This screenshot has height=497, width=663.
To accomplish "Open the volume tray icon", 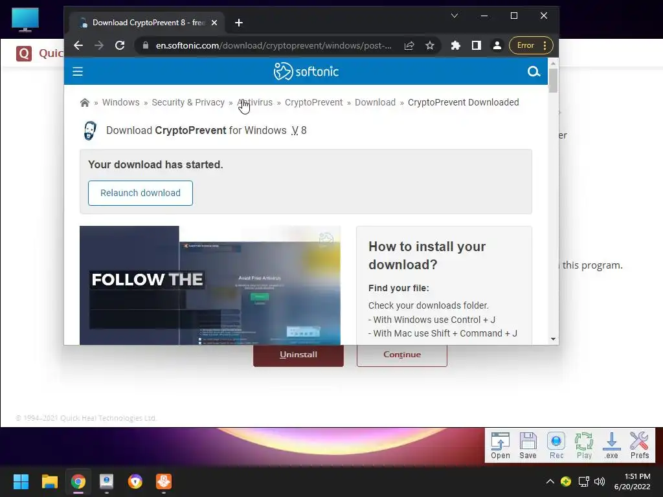I will point(600,481).
